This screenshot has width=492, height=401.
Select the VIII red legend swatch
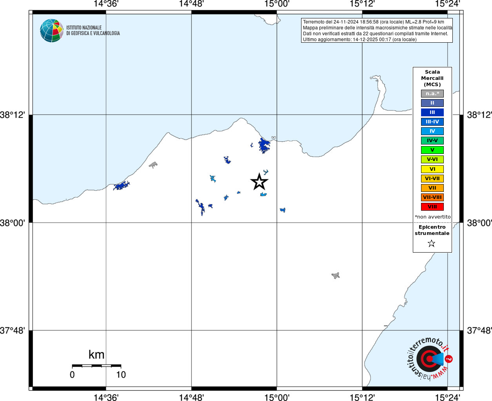point(432,207)
